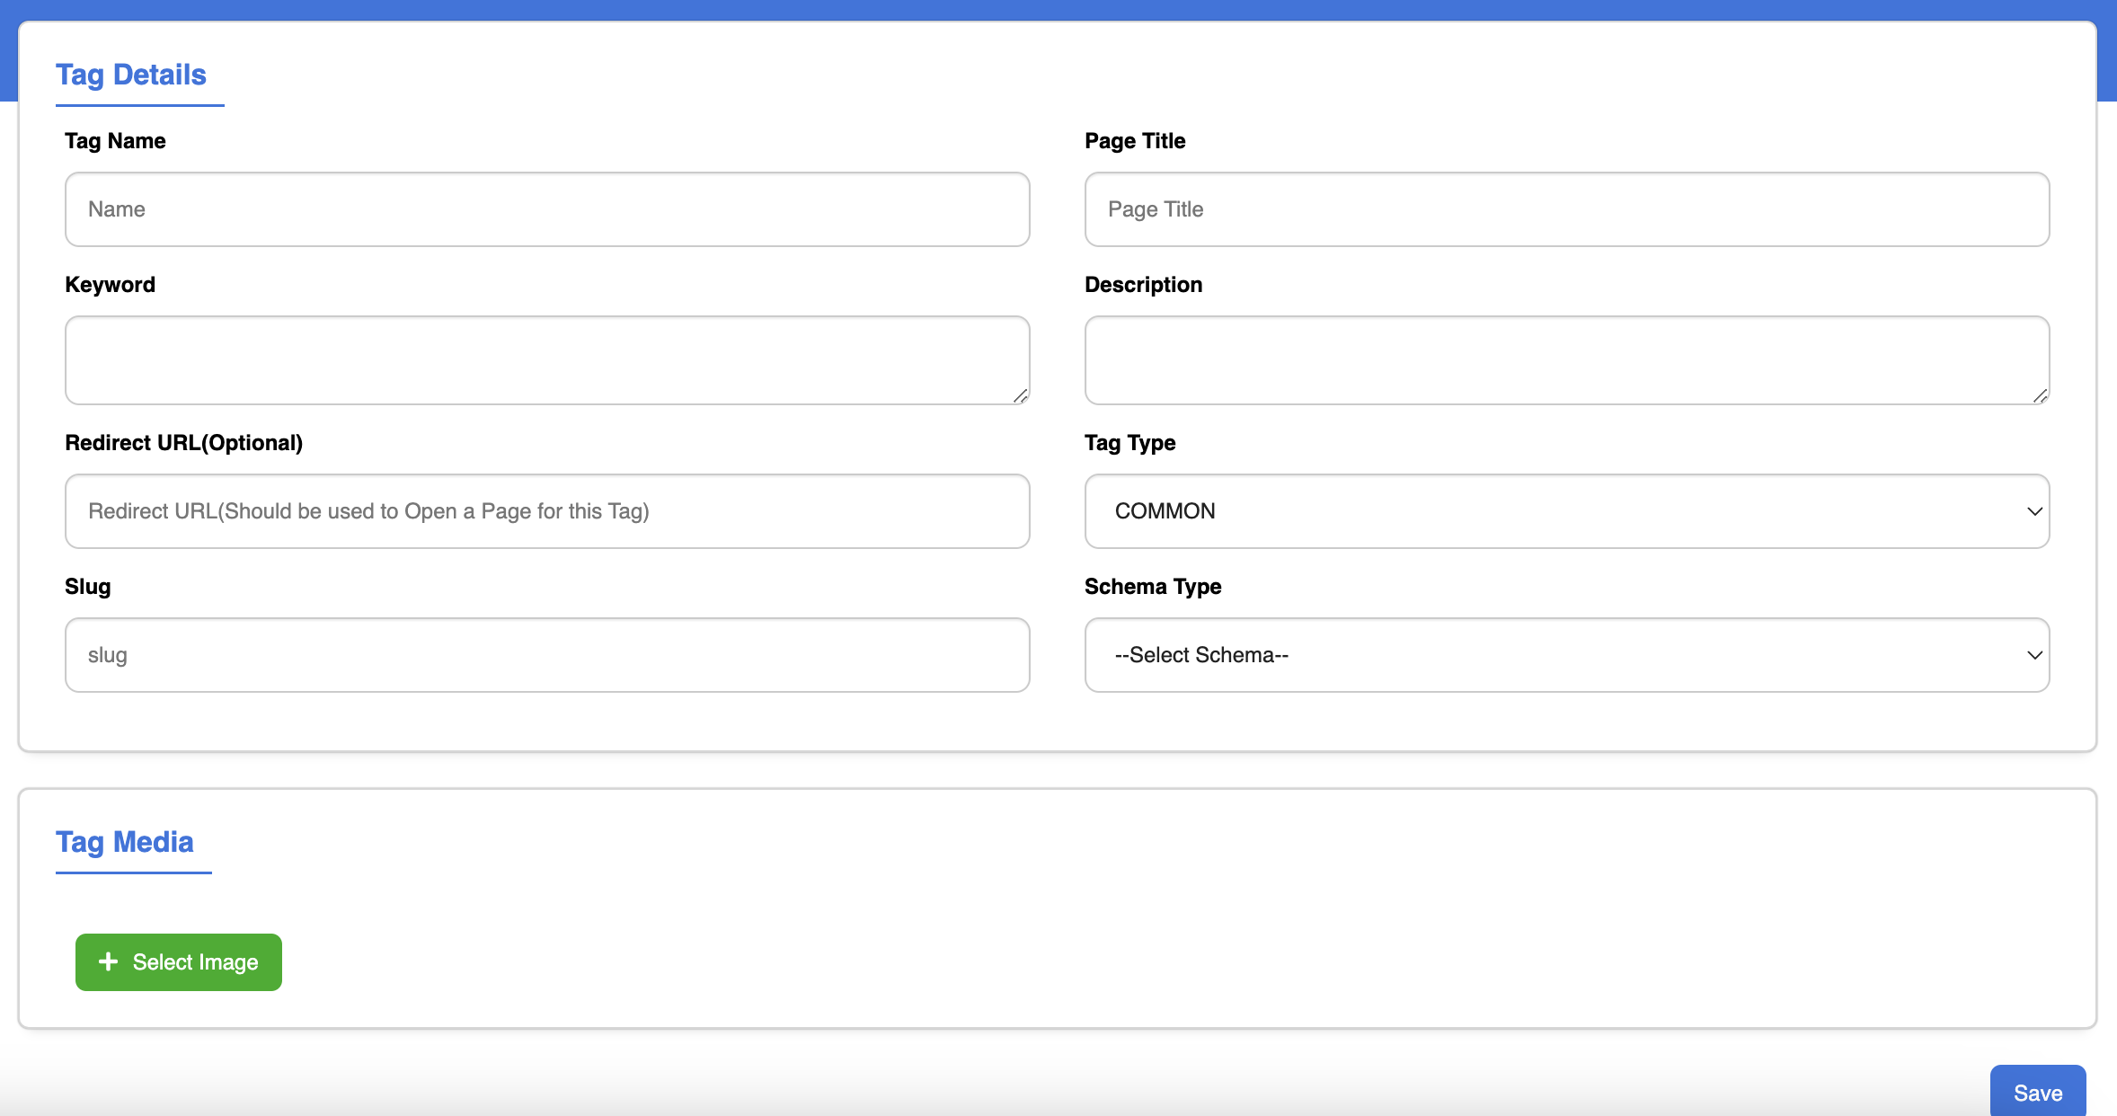2117x1116 pixels.
Task: Click the slug input field
Action: pos(546,655)
